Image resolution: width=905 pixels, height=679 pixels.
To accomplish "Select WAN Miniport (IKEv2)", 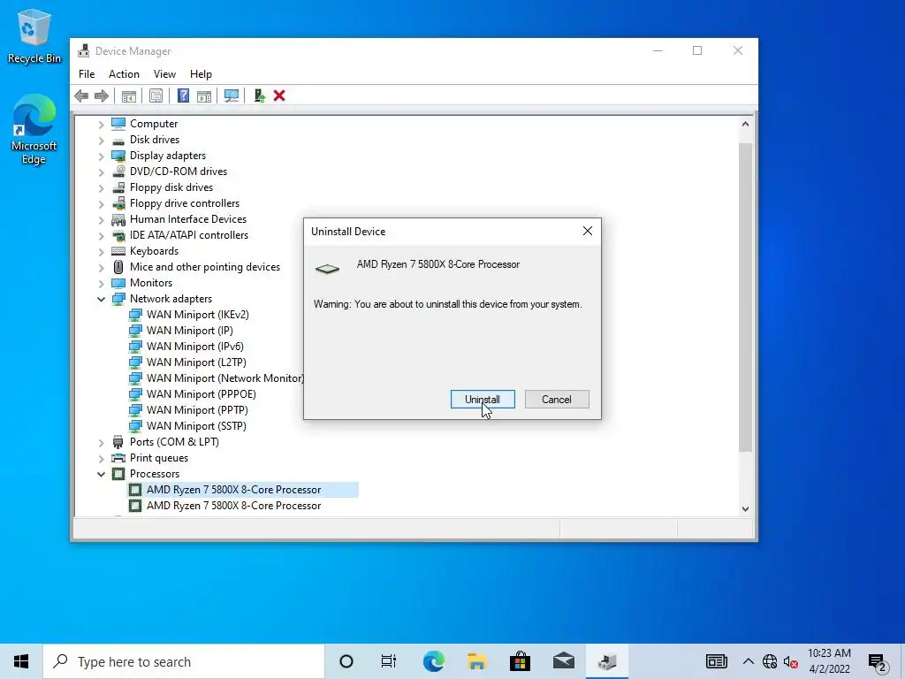I will click(x=197, y=315).
